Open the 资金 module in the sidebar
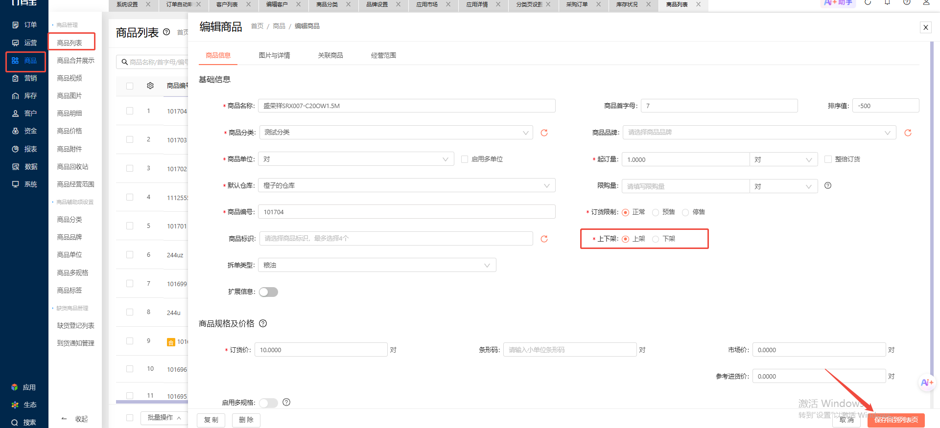Screen dimensions: 940x428 (24, 131)
